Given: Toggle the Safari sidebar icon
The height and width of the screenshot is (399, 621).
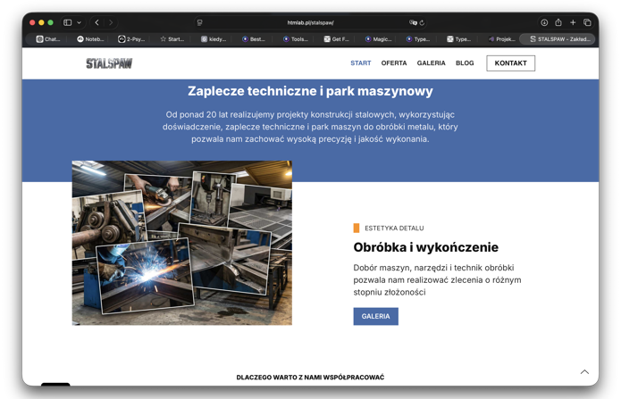Looking at the screenshot, I should point(68,22).
